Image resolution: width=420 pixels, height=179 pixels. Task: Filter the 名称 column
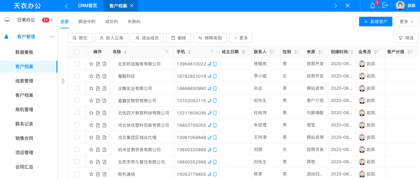tap(167, 52)
